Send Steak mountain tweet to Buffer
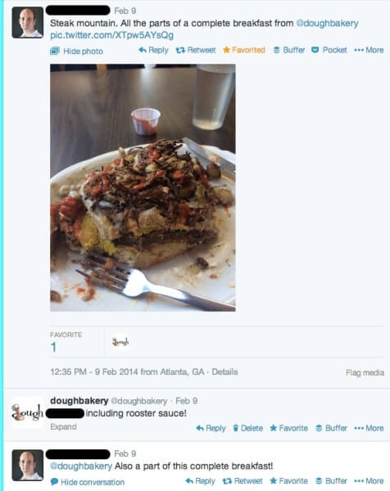The width and height of the screenshot is (390, 491). pyautogui.click(x=289, y=50)
